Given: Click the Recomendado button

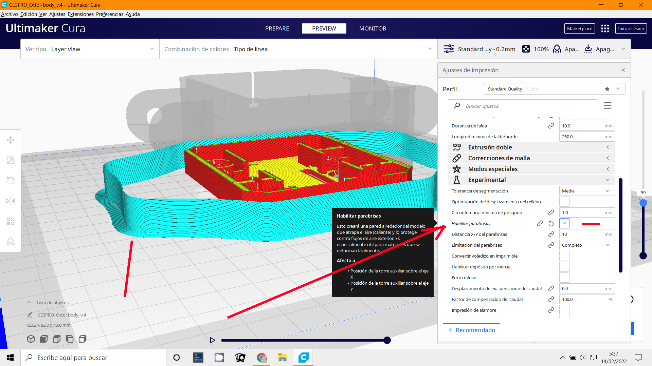Looking at the screenshot, I should (x=471, y=330).
